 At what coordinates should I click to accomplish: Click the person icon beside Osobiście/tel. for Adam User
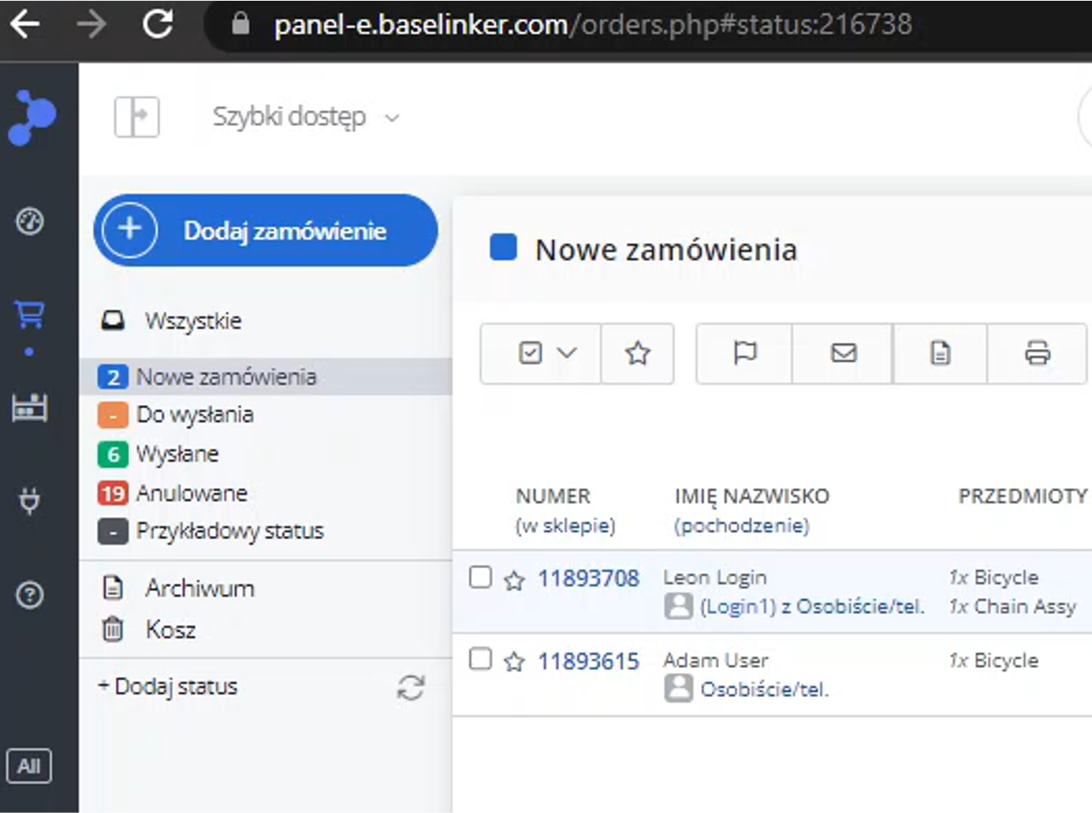coord(679,689)
